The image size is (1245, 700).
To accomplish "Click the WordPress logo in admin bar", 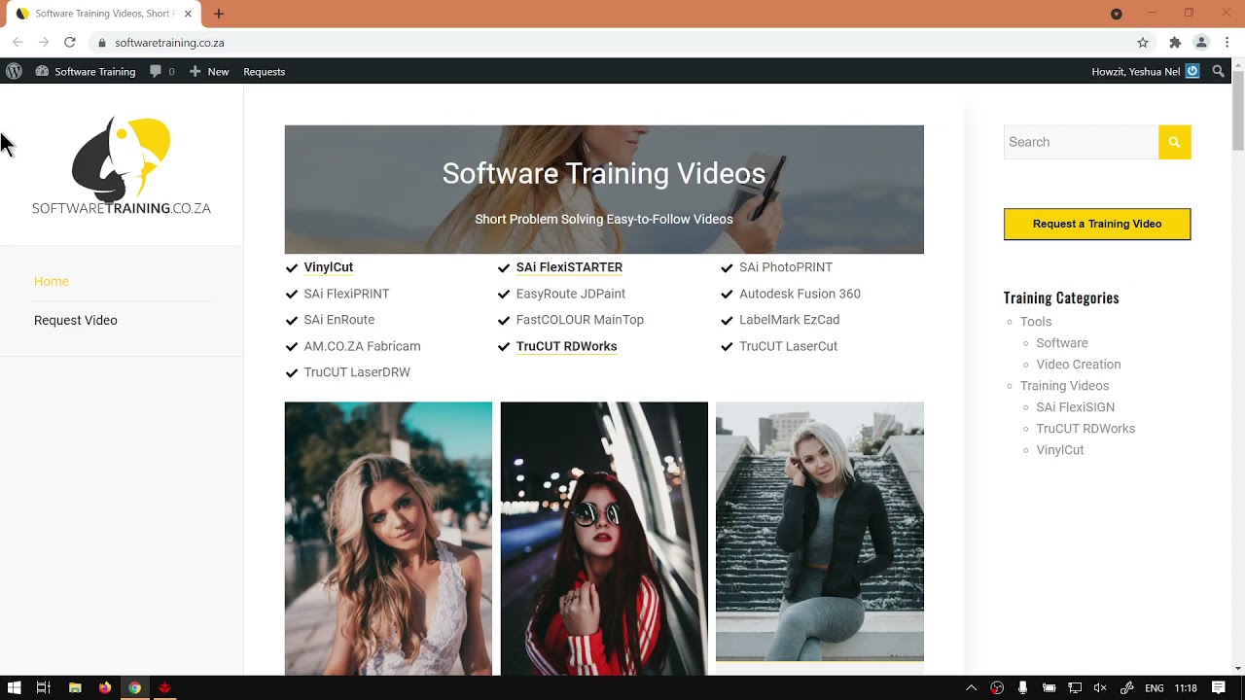I will pyautogui.click(x=14, y=71).
